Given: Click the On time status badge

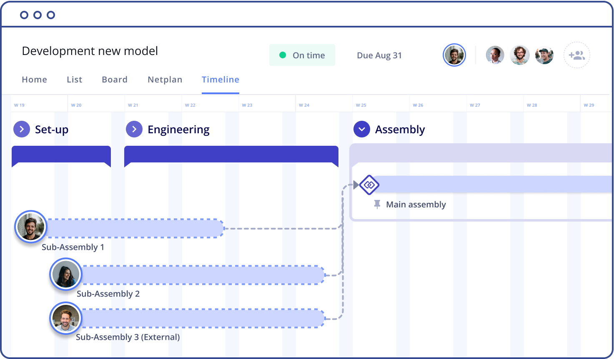Looking at the screenshot, I should click(x=302, y=55).
